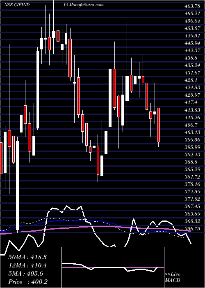Select the 460.21 price axis label
The width and height of the screenshot is (205, 288).
(x=192, y=14)
